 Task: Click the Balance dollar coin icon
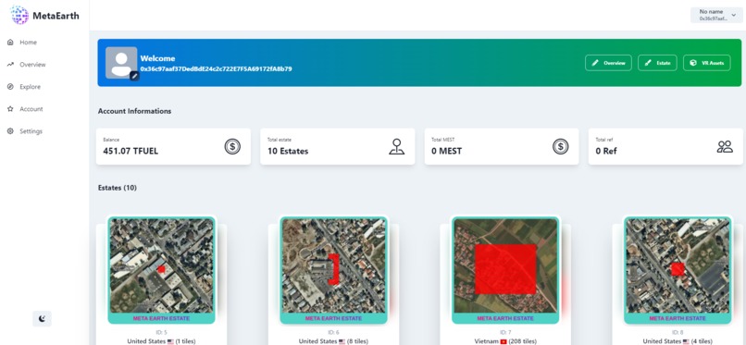coord(232,146)
